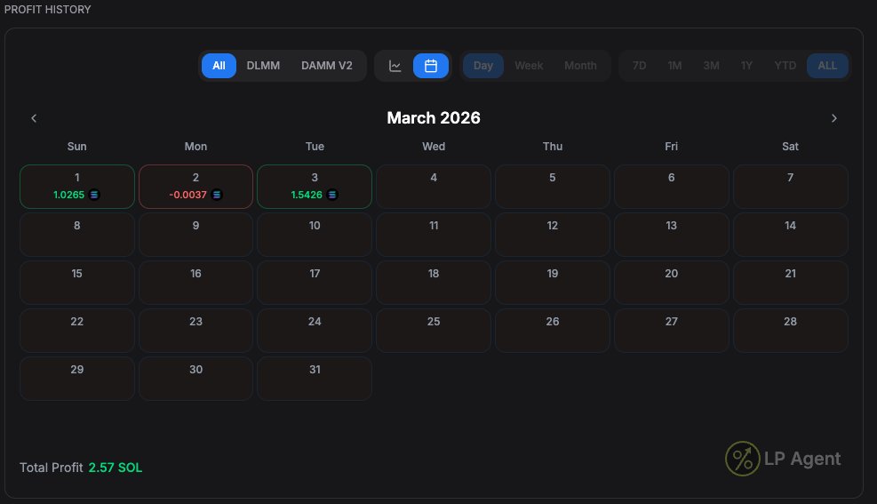This screenshot has width=877, height=504.
Task: Select March 24 calendar day
Action: [x=315, y=331]
